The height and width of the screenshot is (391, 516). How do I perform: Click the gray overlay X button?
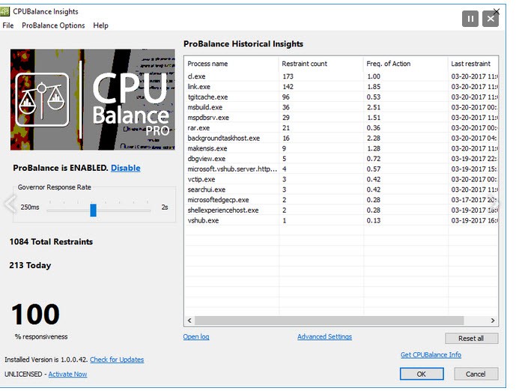click(x=491, y=19)
